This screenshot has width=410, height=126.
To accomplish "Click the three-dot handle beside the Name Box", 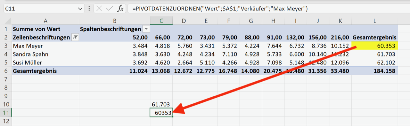I will [89, 9].
